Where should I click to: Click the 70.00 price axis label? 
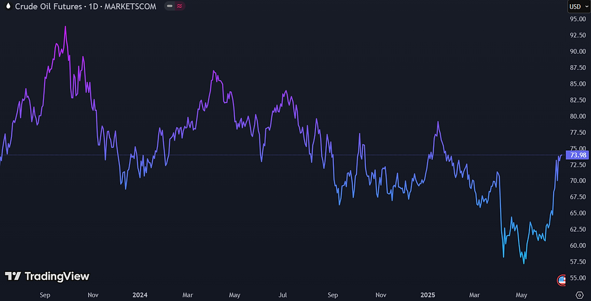tap(578, 181)
